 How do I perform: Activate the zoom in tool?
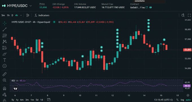pos(5,80)
